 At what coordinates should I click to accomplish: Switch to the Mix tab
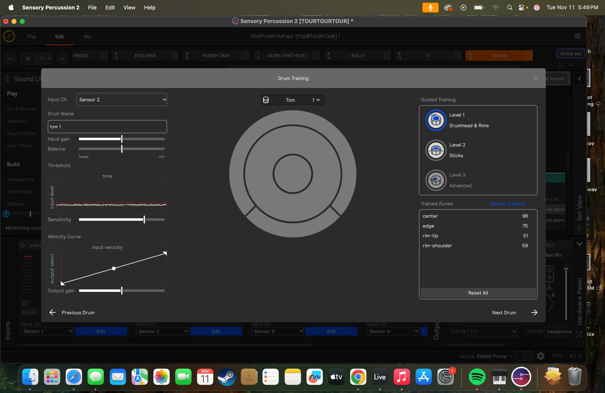(x=88, y=36)
